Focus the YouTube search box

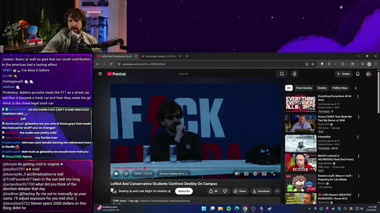[x=227, y=74]
